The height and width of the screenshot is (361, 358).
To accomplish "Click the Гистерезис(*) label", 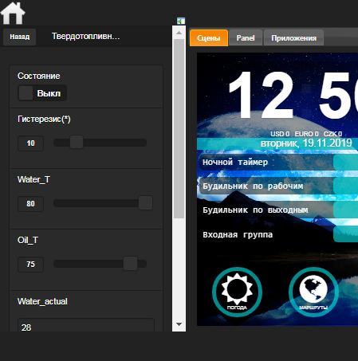I will [x=44, y=119].
